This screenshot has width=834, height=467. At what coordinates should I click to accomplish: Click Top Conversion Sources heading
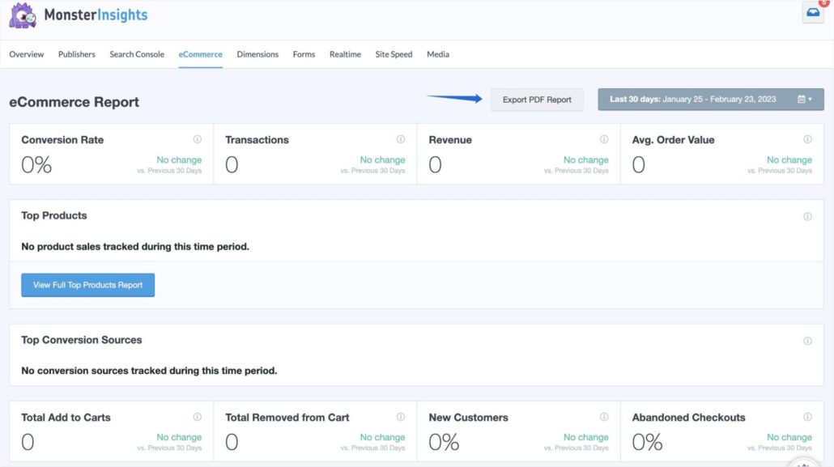pos(82,340)
